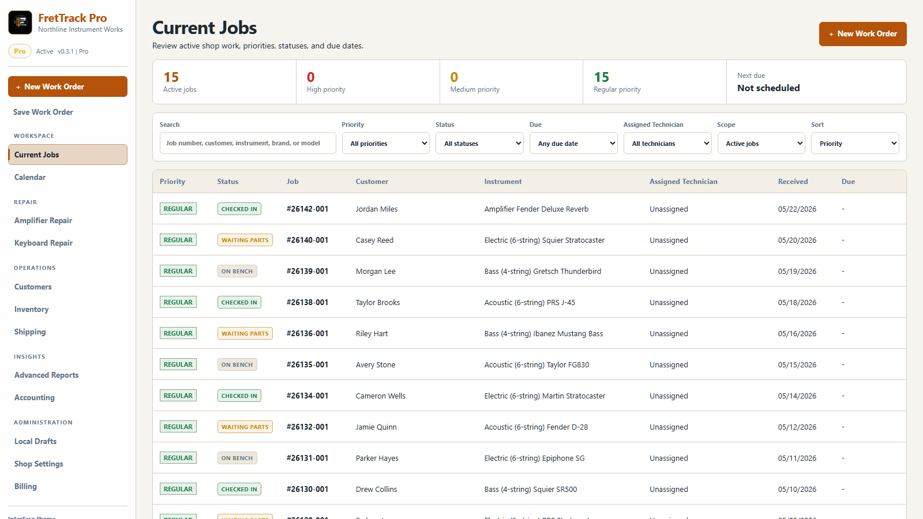Expand the Scope dropdown showing Active jobs
Screen dimensions: 923x519
point(761,144)
